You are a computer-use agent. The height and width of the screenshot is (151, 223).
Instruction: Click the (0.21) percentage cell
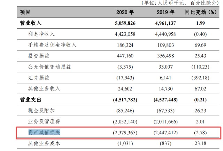click(x=200, y=100)
